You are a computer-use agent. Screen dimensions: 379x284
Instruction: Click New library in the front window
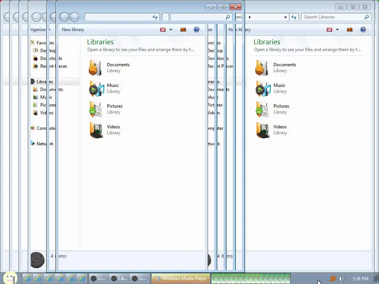73,30
